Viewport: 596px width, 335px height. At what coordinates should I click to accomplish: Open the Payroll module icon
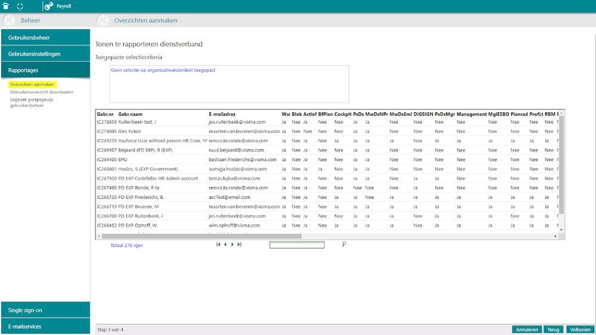pos(49,6)
